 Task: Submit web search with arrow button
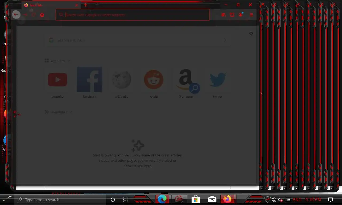224,40
